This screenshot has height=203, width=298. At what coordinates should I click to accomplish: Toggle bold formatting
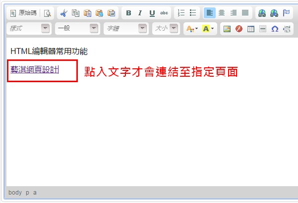(x=128, y=13)
